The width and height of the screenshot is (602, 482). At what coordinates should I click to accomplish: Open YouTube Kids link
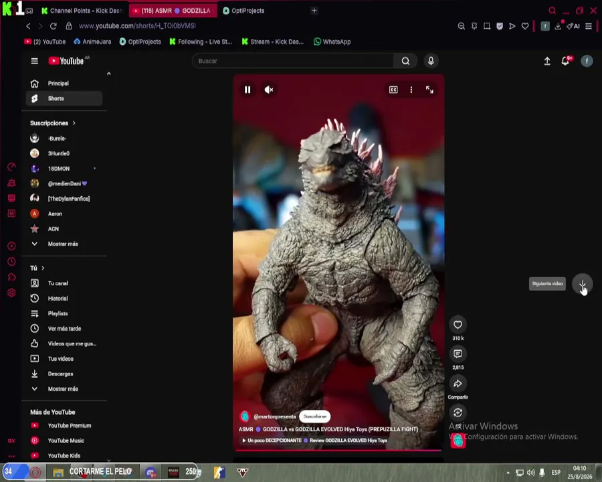pyautogui.click(x=64, y=455)
